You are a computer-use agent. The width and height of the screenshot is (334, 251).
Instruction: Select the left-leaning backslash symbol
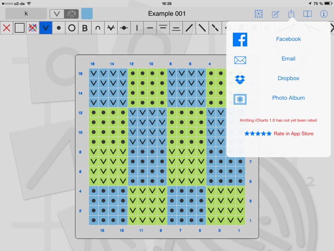tap(202, 28)
